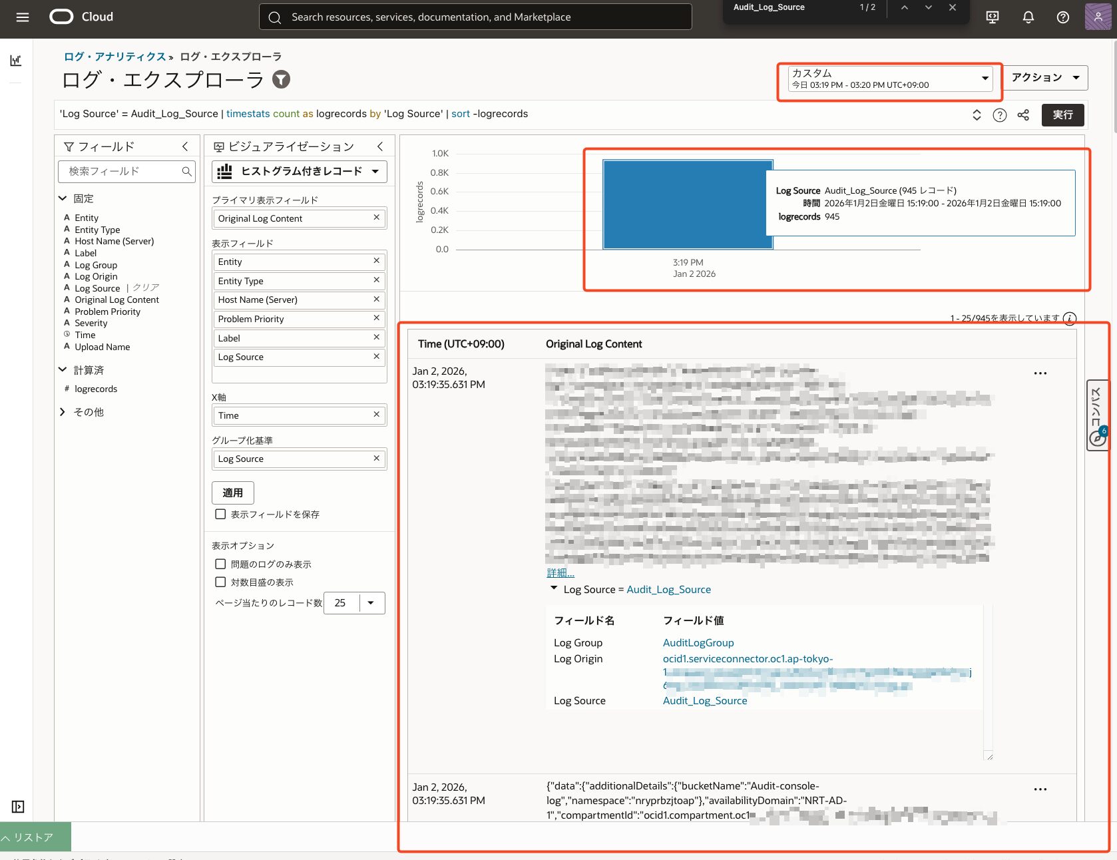Remove Entity Type from display fields

pos(376,280)
